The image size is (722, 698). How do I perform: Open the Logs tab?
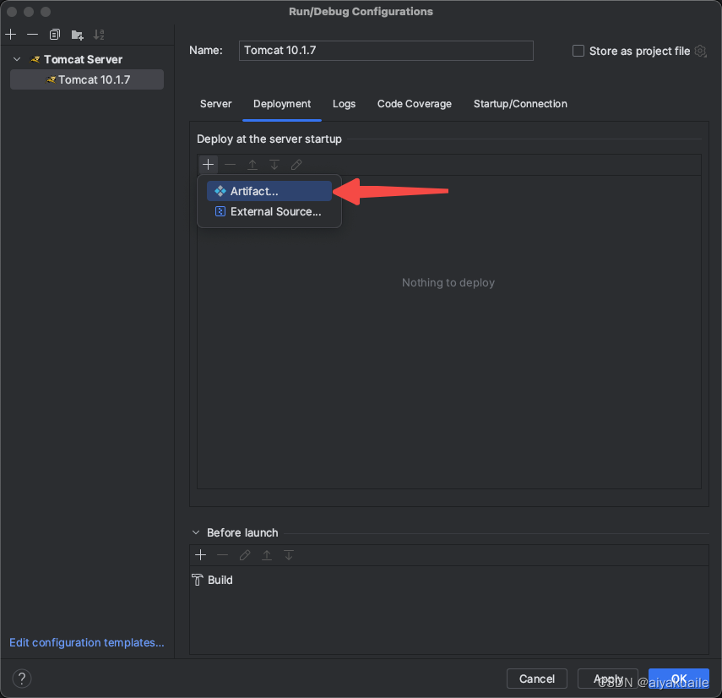pos(344,104)
